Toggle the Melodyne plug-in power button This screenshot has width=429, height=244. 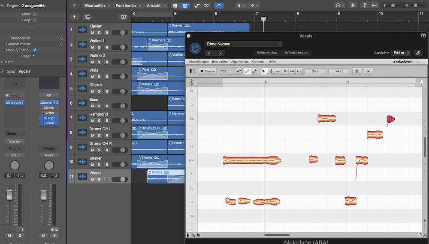click(195, 48)
